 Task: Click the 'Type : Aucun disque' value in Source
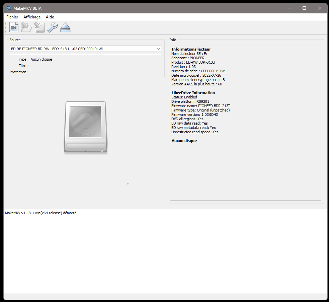click(41, 59)
